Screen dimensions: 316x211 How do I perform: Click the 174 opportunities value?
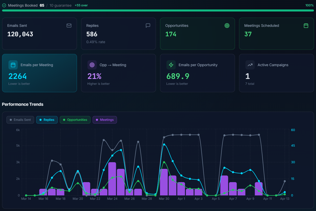pyautogui.click(x=171, y=34)
